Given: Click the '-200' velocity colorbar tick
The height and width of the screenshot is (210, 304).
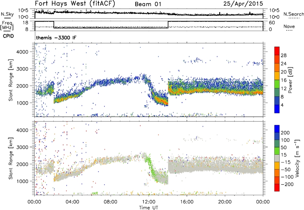Looking at the screenshot, I should point(287,184).
